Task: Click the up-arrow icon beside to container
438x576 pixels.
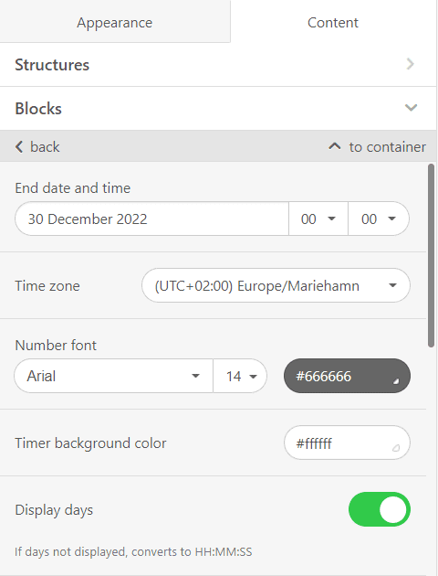Action: (x=334, y=146)
